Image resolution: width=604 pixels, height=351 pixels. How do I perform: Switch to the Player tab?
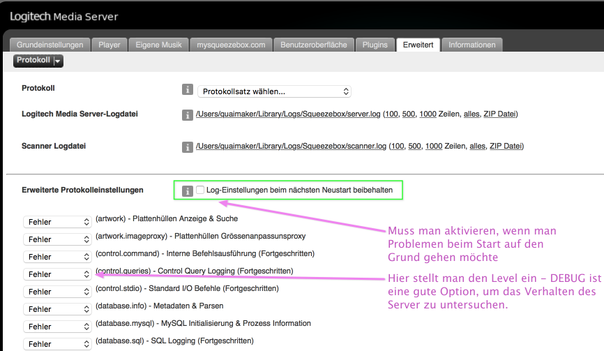pyautogui.click(x=110, y=45)
